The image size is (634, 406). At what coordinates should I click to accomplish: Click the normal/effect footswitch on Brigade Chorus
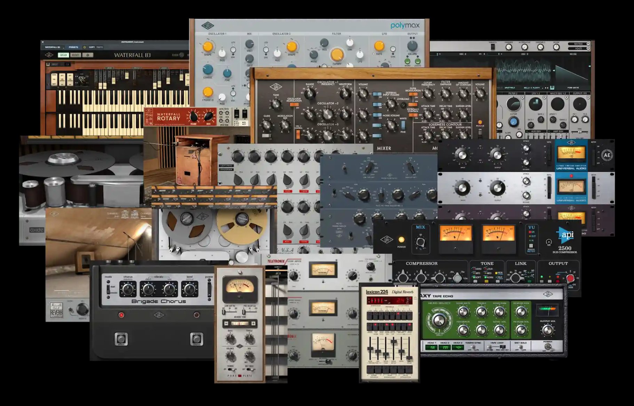pos(121,339)
